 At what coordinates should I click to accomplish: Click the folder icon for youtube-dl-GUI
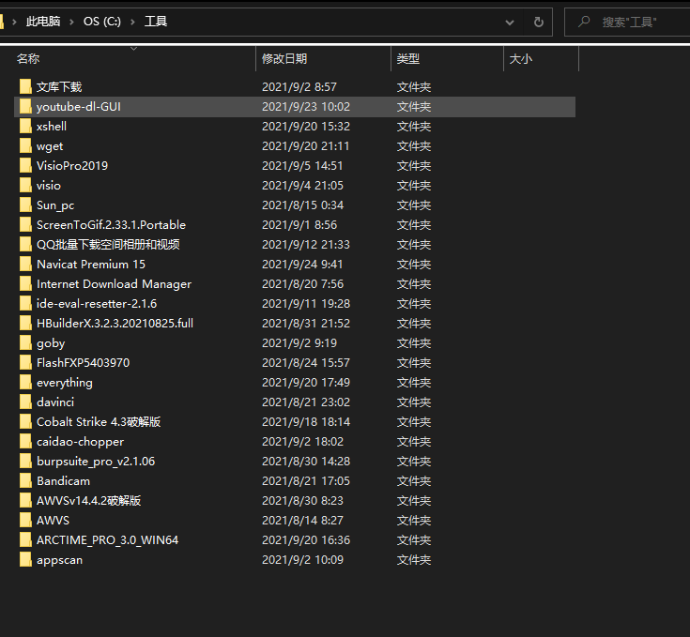pyautogui.click(x=25, y=106)
